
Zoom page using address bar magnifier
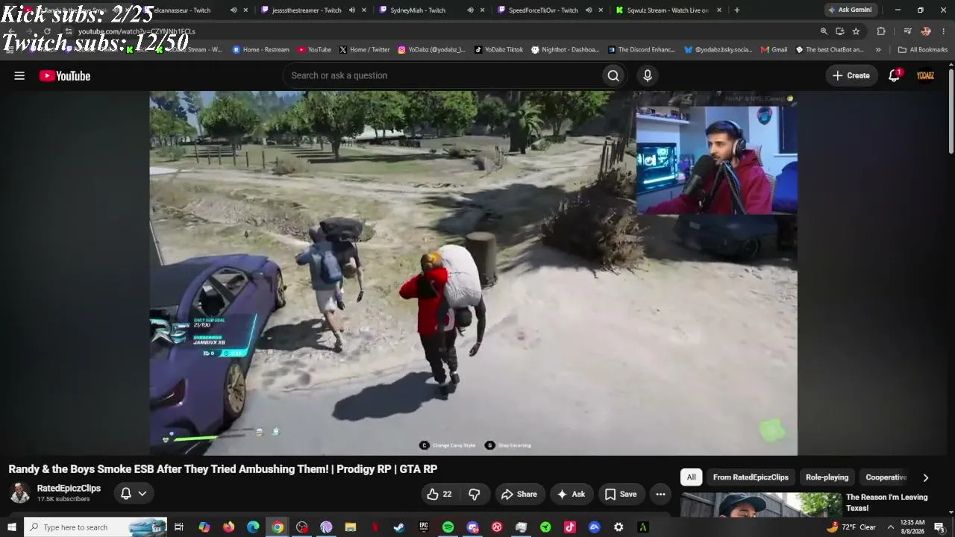[x=824, y=31]
